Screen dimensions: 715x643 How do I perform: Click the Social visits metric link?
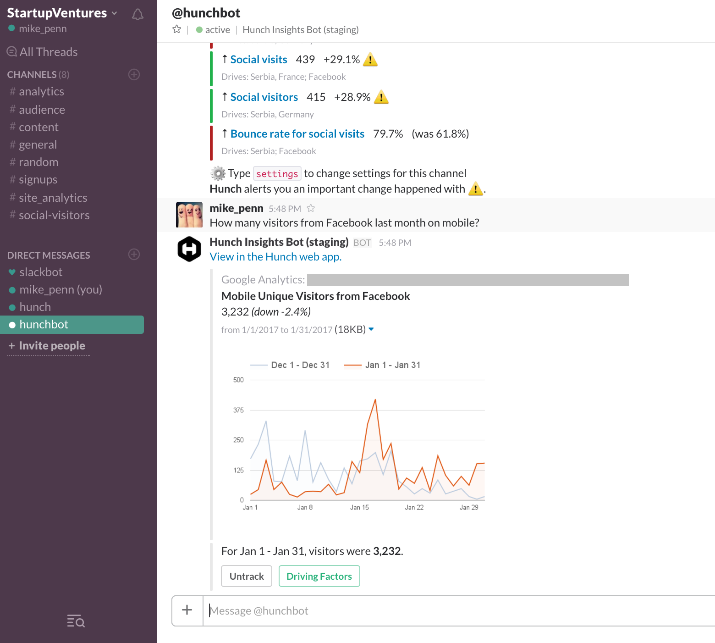(x=258, y=60)
